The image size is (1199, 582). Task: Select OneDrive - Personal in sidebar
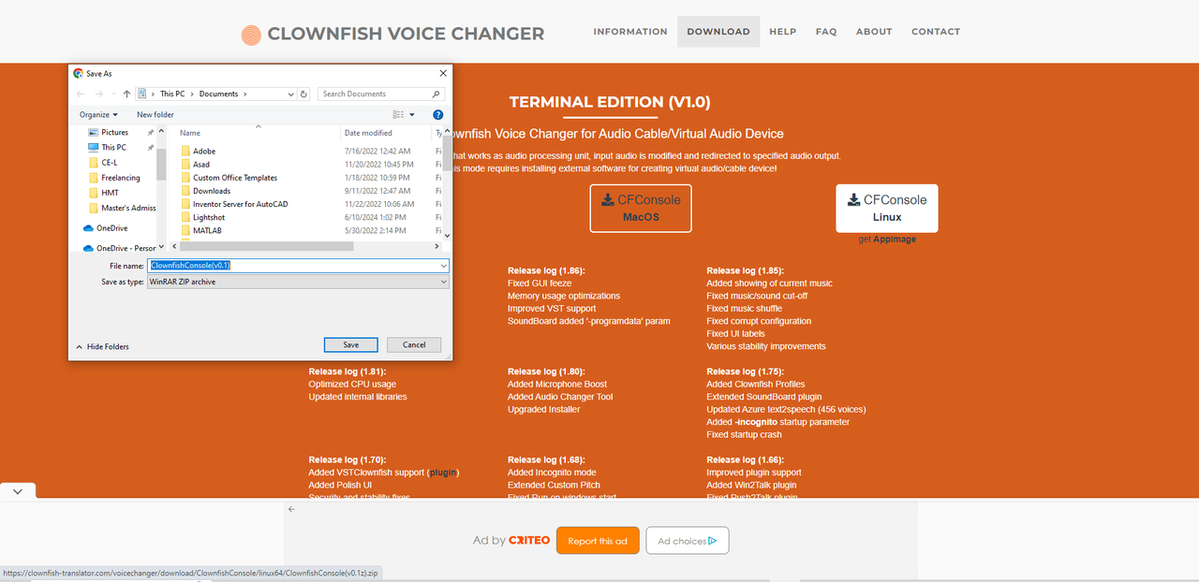point(119,248)
